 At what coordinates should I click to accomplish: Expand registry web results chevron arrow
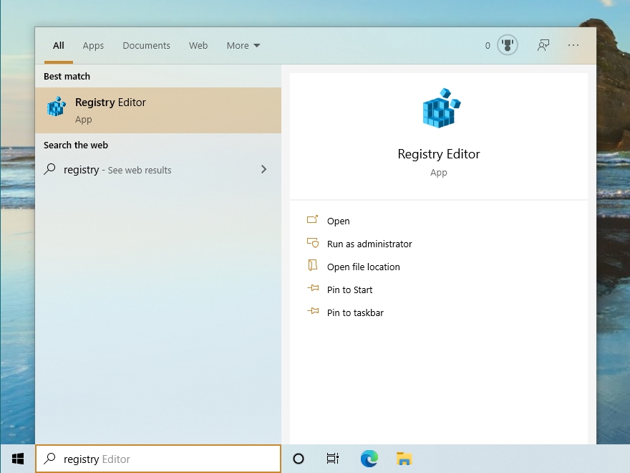[263, 169]
